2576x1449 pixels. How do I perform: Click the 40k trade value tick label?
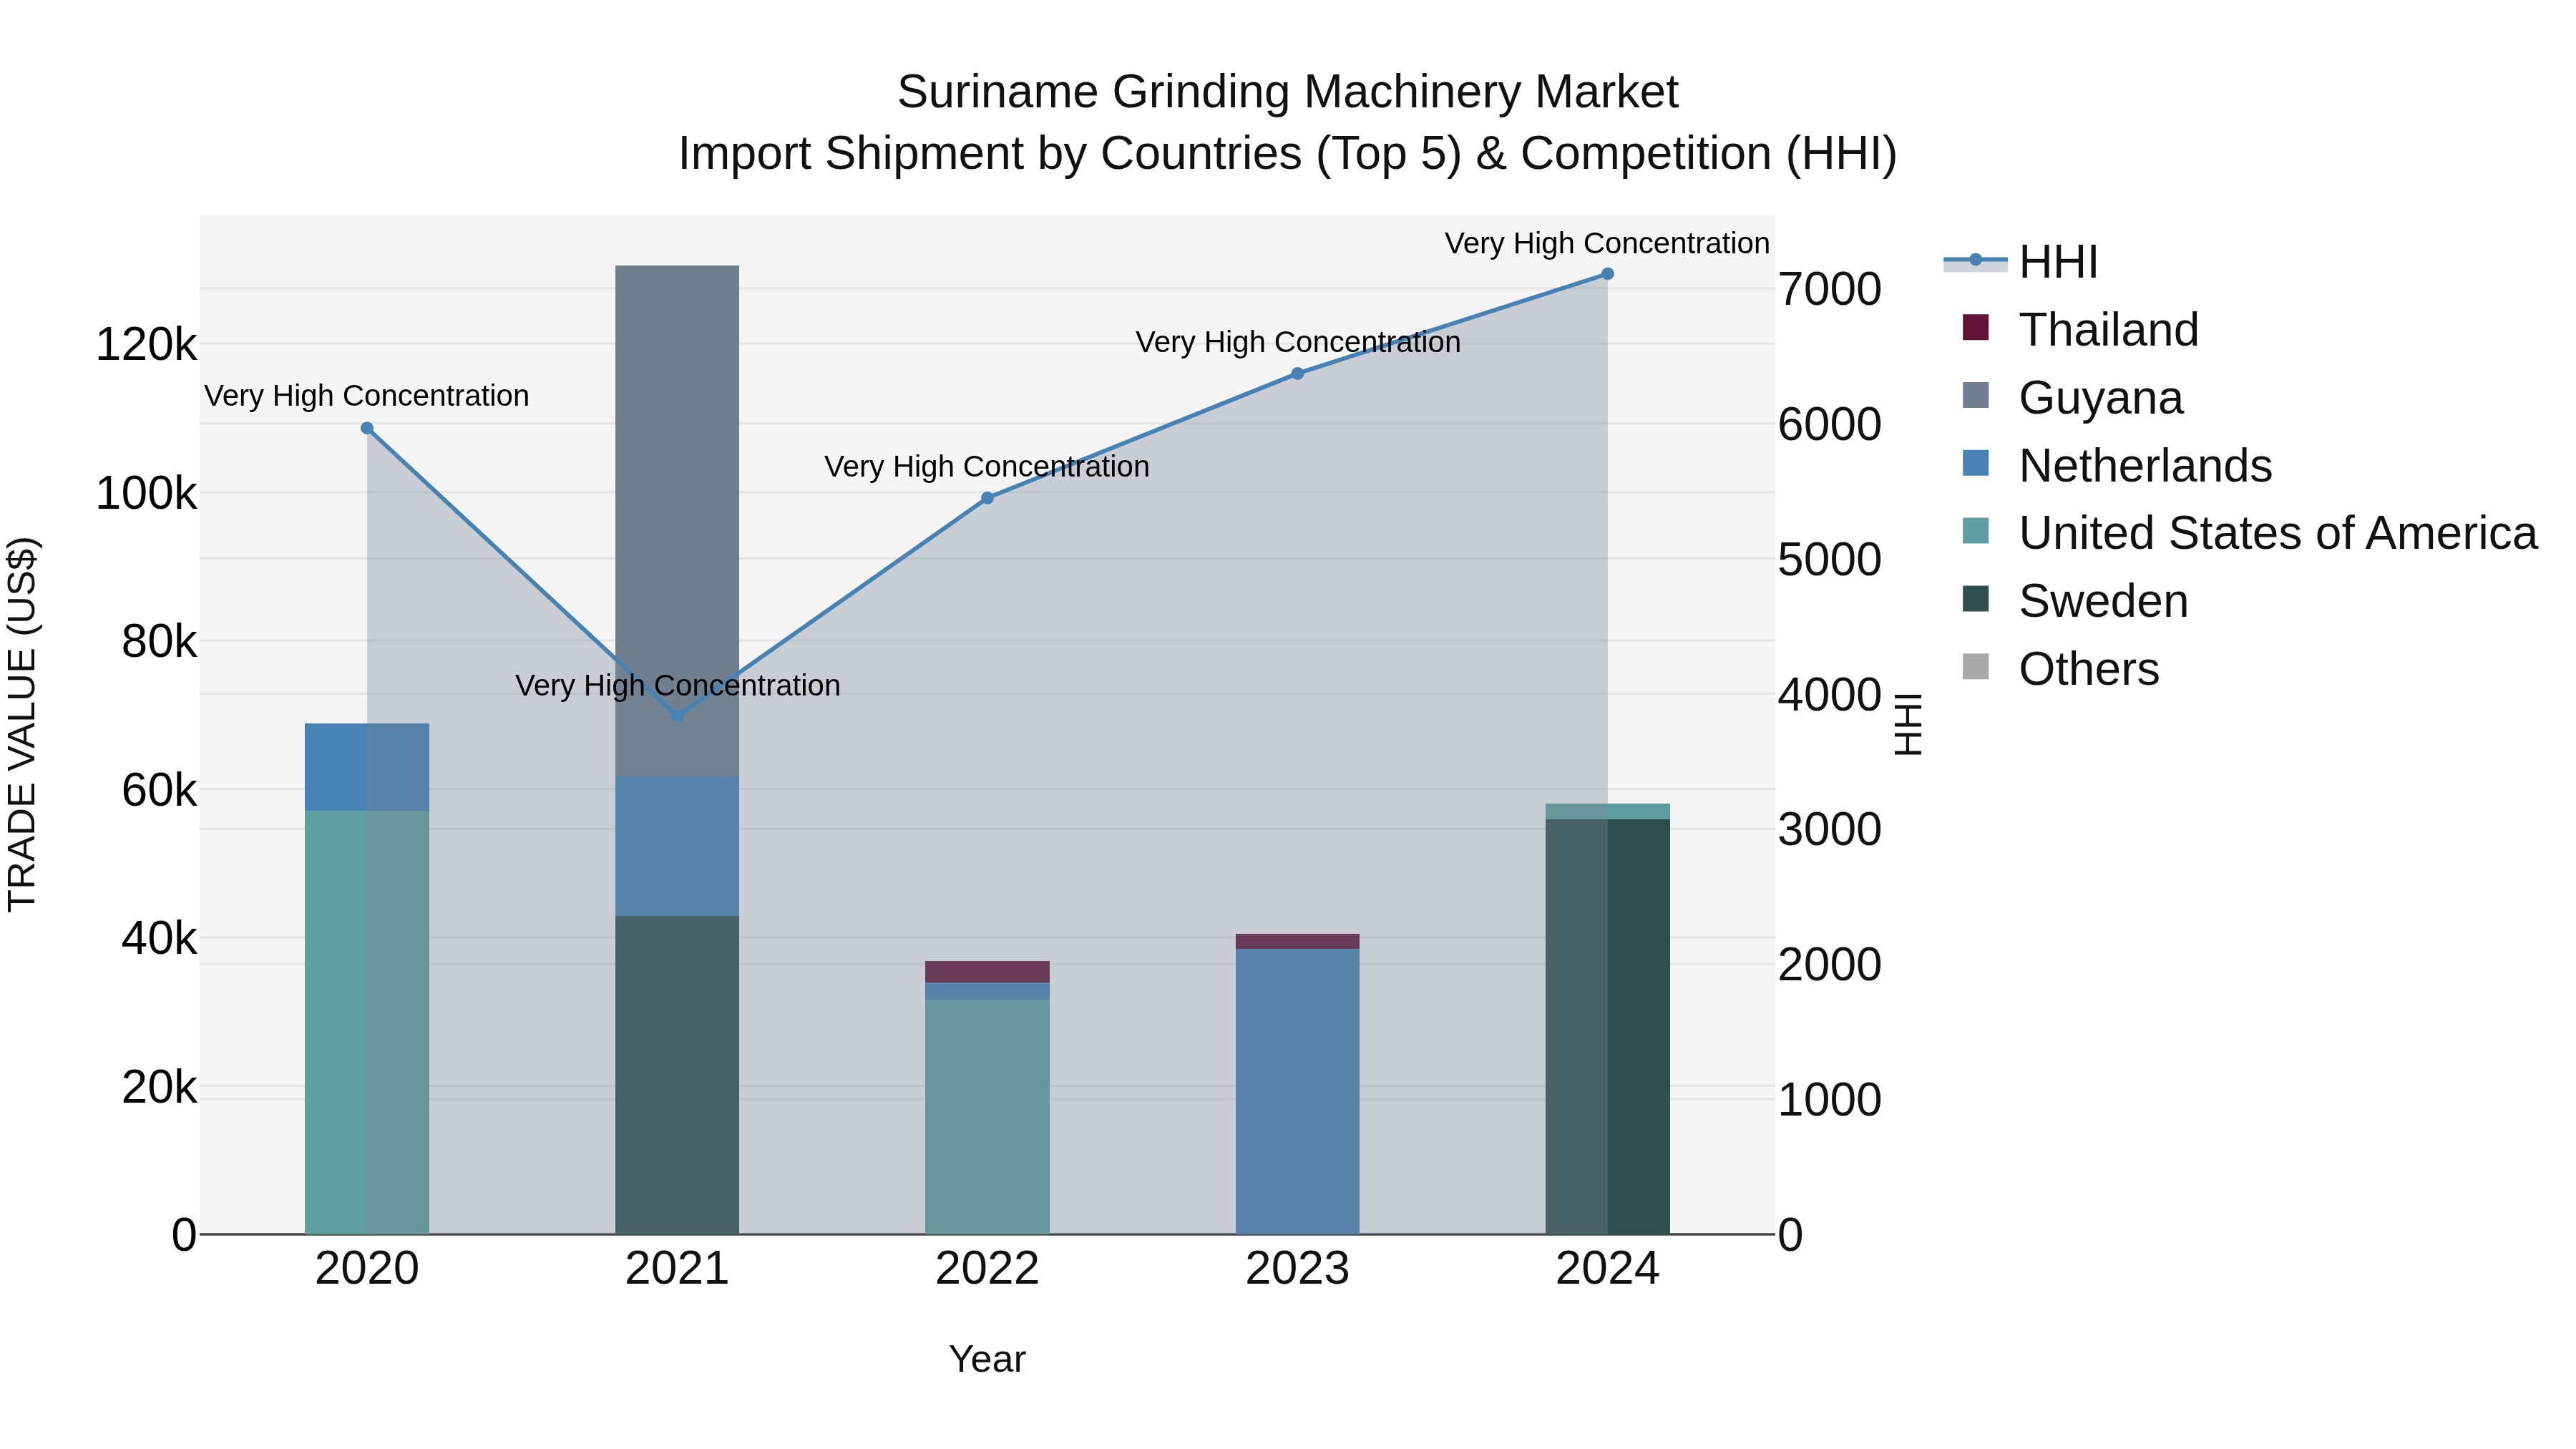pos(159,938)
